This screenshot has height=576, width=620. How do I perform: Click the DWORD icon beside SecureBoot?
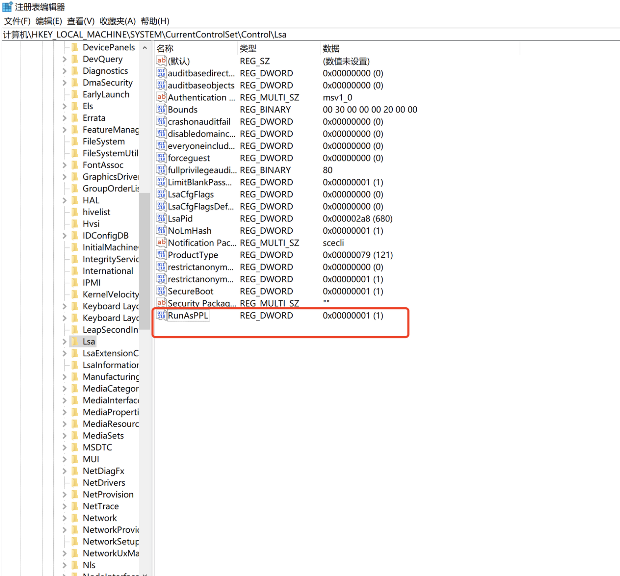tap(161, 291)
